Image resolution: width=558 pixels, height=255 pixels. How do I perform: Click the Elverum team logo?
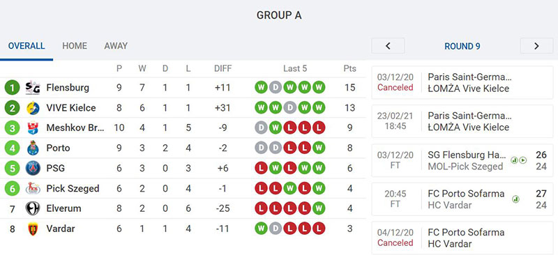pos(33,208)
